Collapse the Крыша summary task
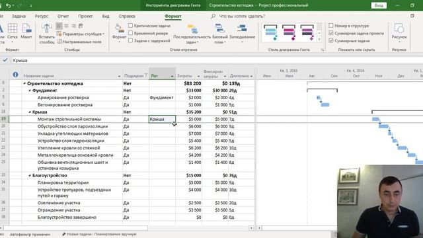Viewport: 423px width, 238px height. click(x=30, y=112)
